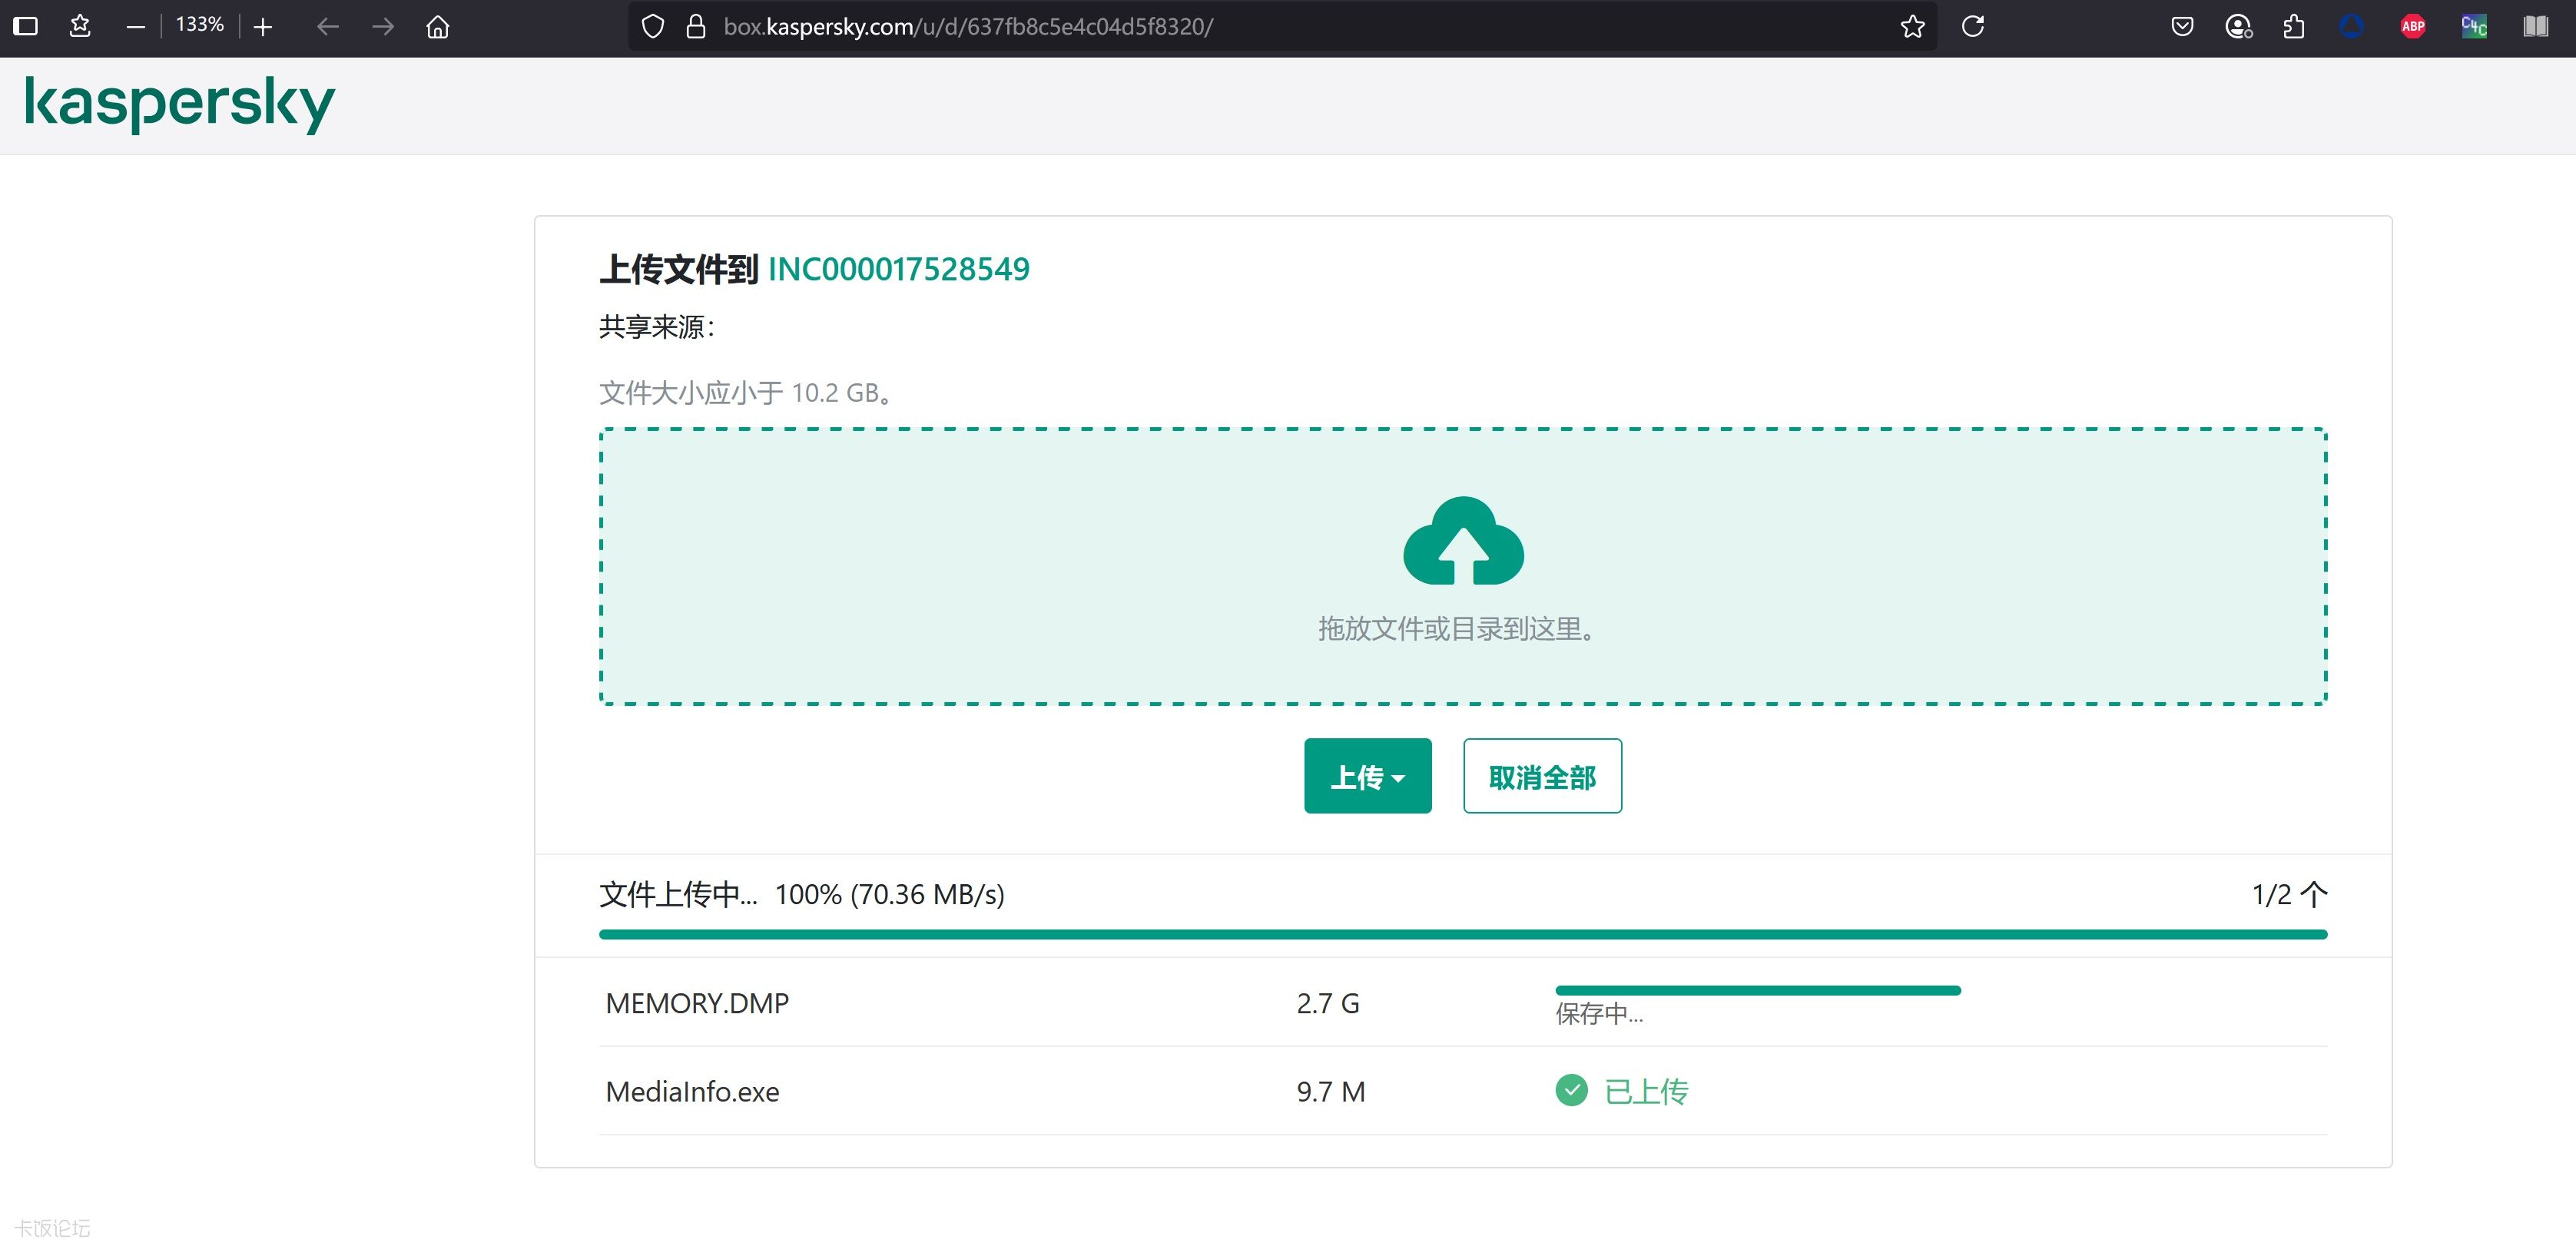The height and width of the screenshot is (1246, 2576).
Task: Open the Adblock Plus extension icon
Action: click(2413, 27)
